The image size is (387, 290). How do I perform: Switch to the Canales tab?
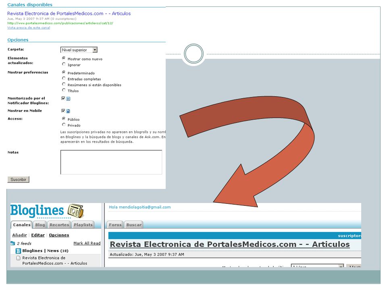[22, 225]
